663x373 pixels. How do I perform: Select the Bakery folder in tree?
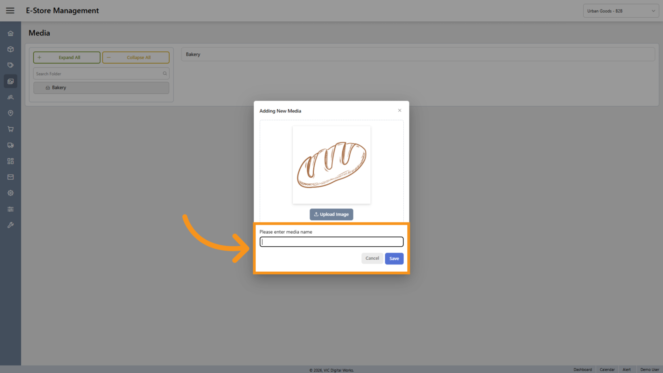tap(101, 88)
